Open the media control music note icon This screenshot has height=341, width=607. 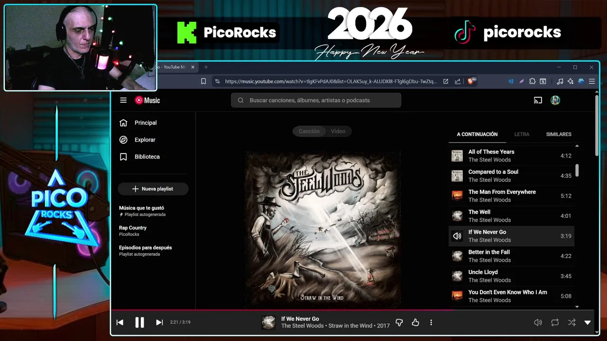coord(560,81)
